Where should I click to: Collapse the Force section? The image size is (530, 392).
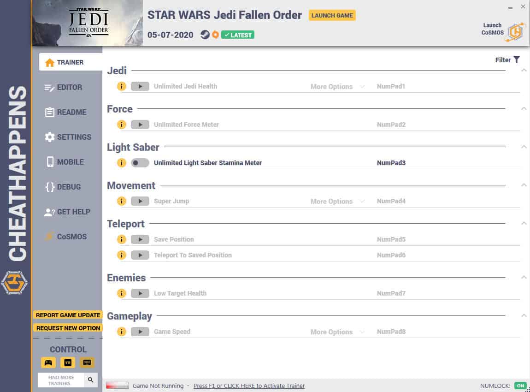coord(524,108)
